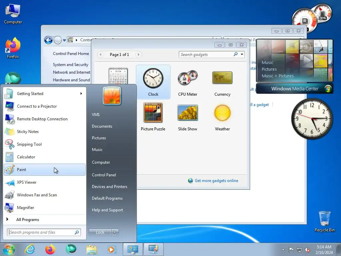
Task: Open Windows Explorer folder on taskbar
Action: 92,249
